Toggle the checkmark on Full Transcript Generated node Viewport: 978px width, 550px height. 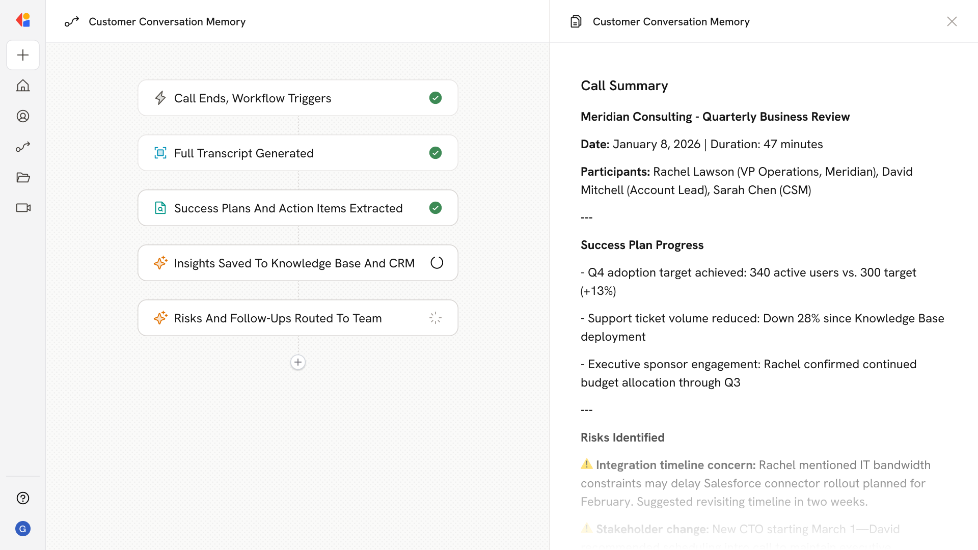pos(436,153)
